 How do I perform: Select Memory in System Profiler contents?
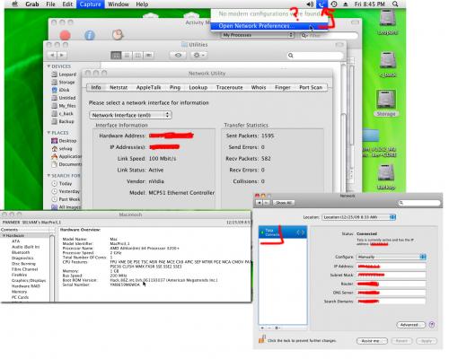pos(19,292)
